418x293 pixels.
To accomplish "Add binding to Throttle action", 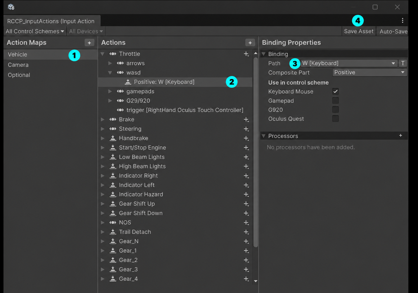I will tap(246, 54).
